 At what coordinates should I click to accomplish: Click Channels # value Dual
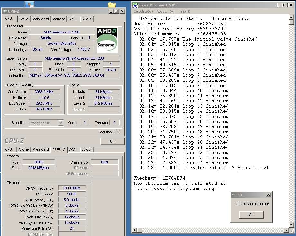(x=105, y=162)
